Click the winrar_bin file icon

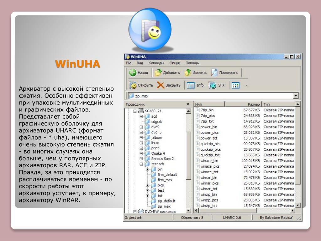197,178
